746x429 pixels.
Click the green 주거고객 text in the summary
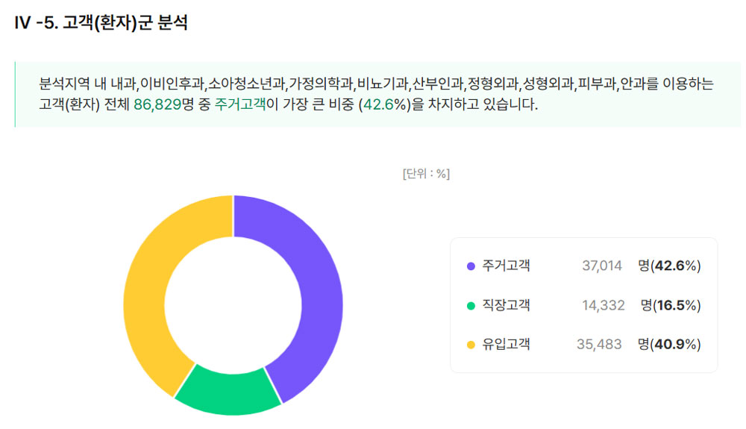pos(239,104)
